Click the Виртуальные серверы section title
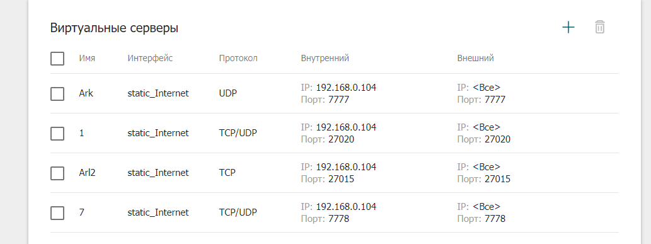Image resolution: width=651 pixels, height=244 pixels. point(114,28)
